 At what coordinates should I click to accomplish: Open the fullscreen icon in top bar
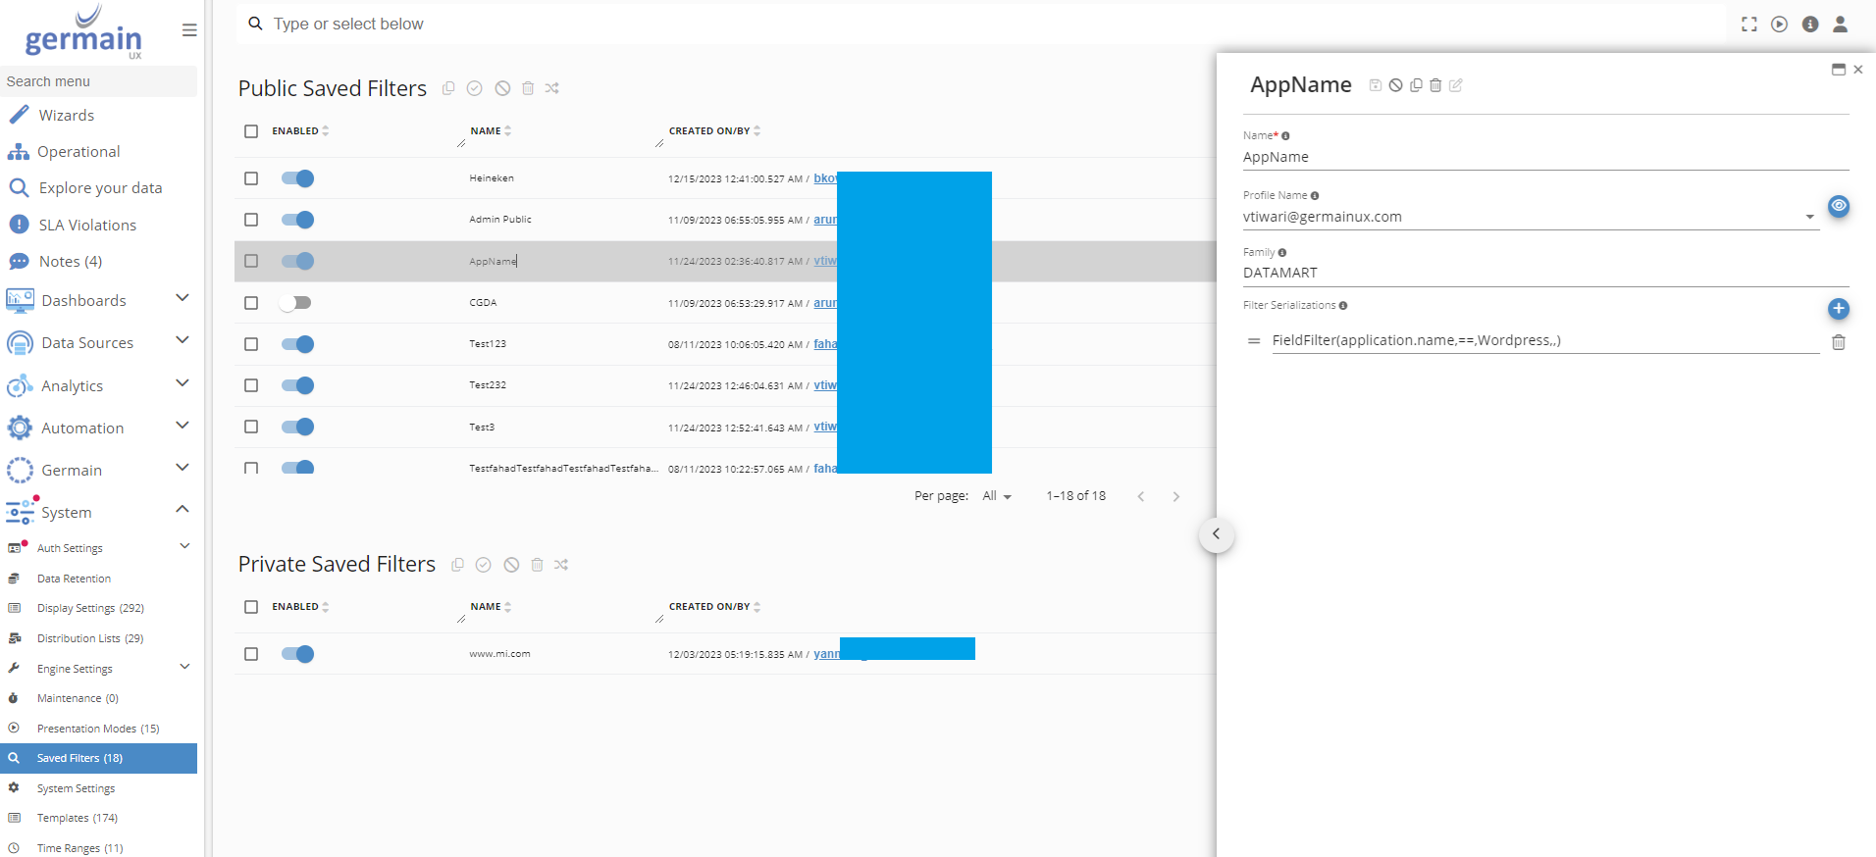coord(1748,25)
